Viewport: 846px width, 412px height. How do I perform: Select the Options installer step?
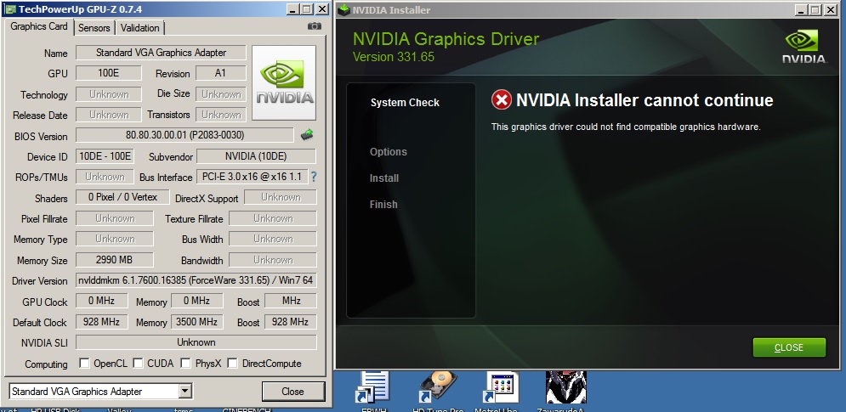389,151
